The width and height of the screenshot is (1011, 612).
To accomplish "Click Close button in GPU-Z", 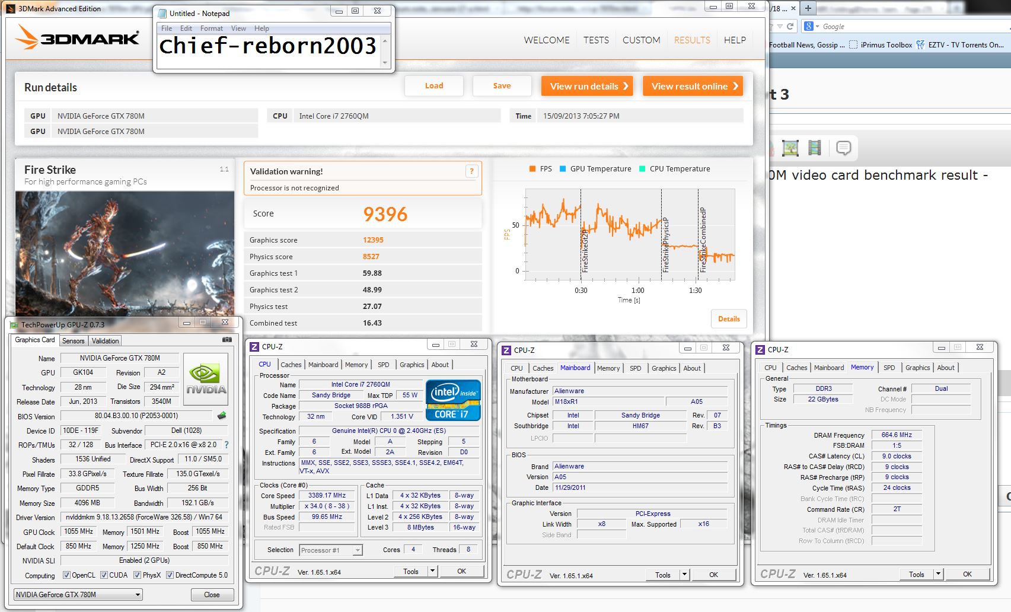I will (212, 594).
